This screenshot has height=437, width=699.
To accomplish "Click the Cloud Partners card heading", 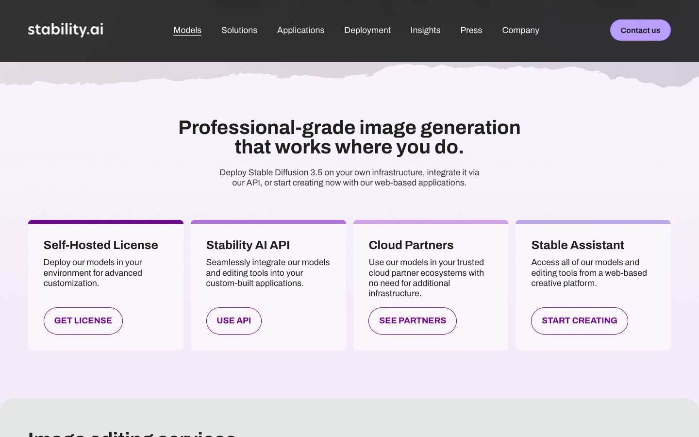I will (x=411, y=245).
